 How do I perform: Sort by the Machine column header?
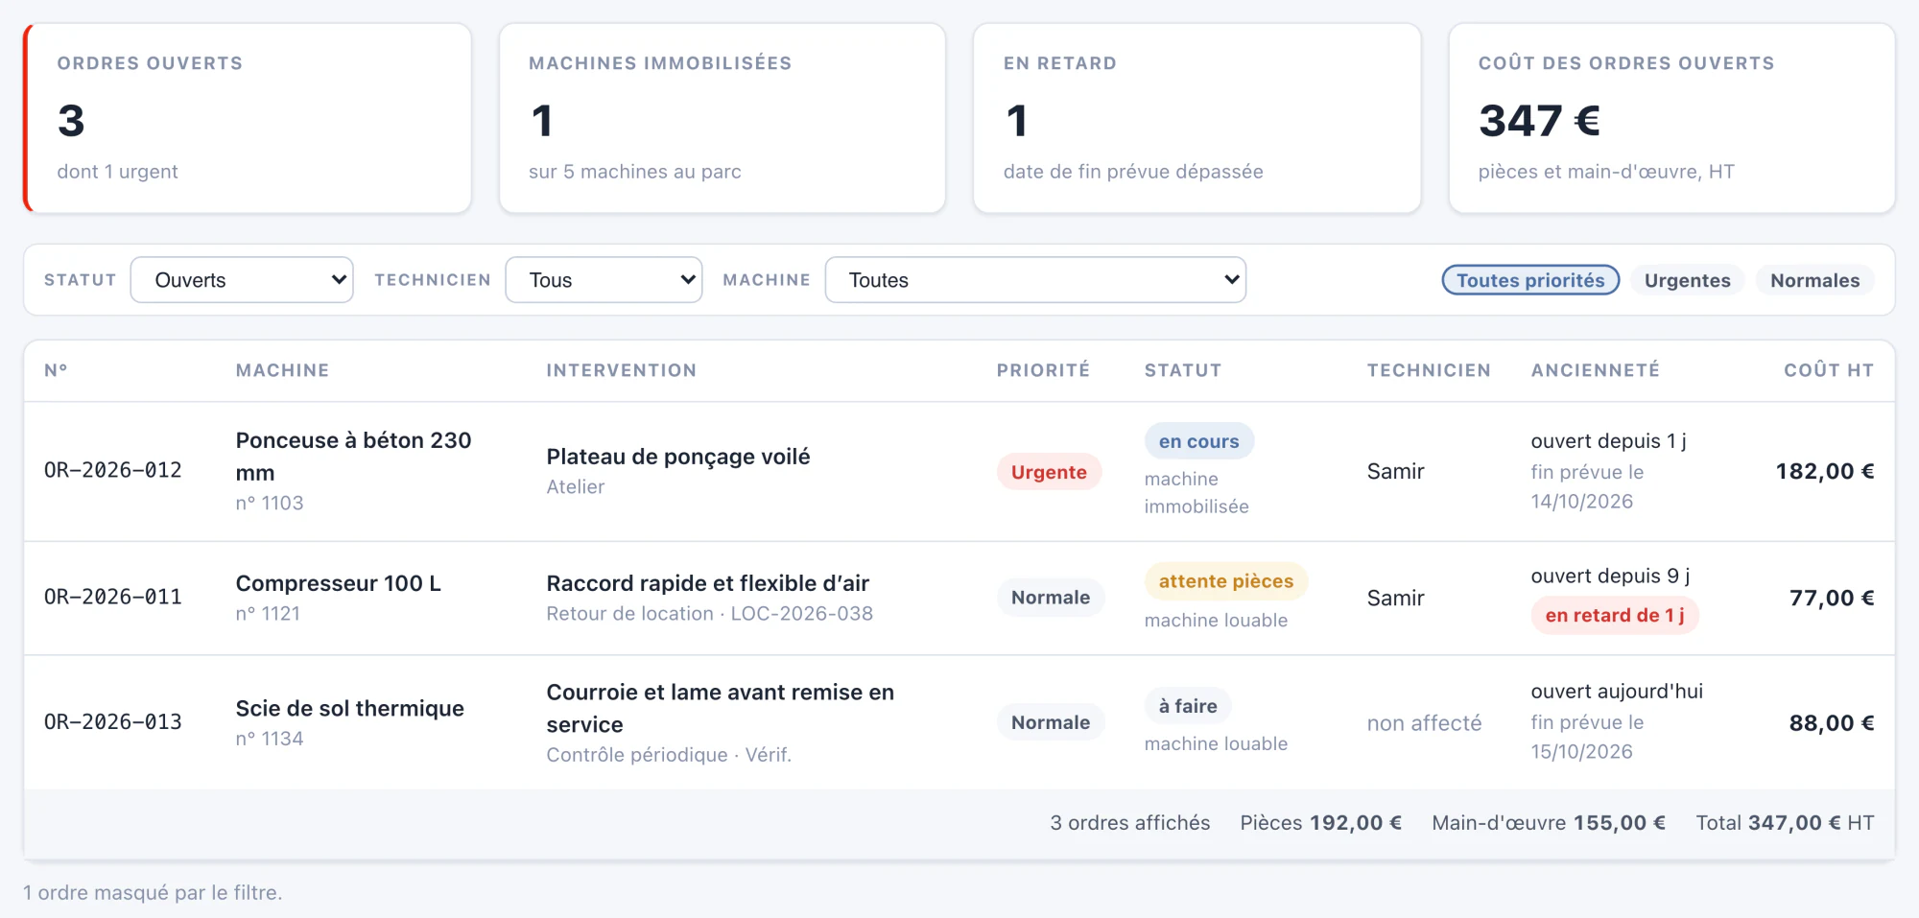click(x=282, y=370)
